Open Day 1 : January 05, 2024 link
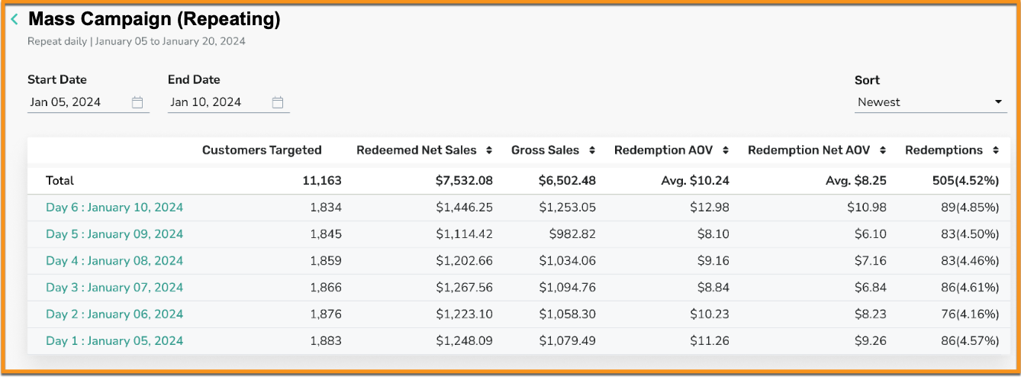The image size is (1021, 380). (114, 341)
